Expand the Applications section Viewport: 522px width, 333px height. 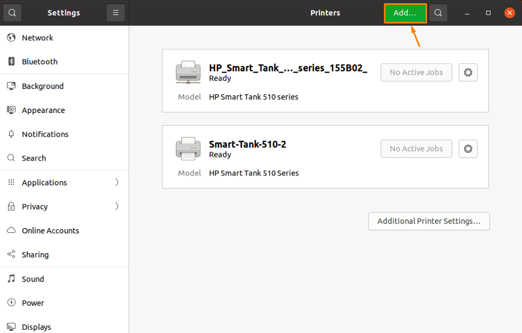(117, 182)
